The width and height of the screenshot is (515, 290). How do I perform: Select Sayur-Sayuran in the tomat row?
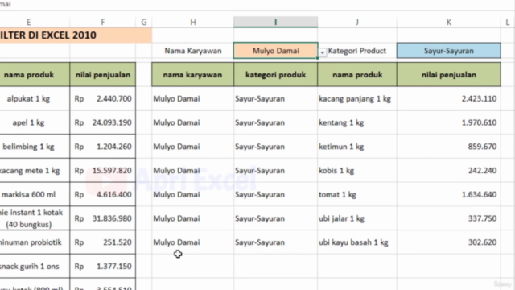pos(275,195)
